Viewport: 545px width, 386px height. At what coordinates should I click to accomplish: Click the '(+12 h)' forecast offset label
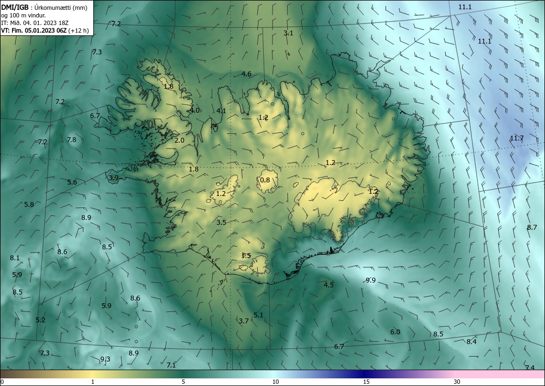[x=79, y=30]
